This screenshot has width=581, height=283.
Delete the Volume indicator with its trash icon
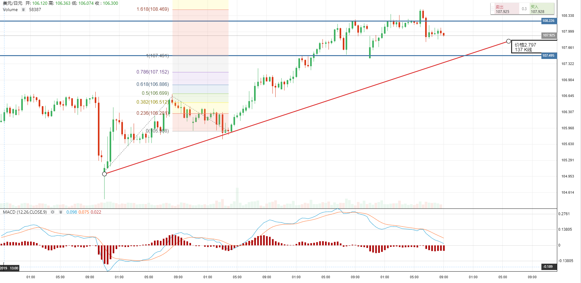pyautogui.click(x=23, y=10)
